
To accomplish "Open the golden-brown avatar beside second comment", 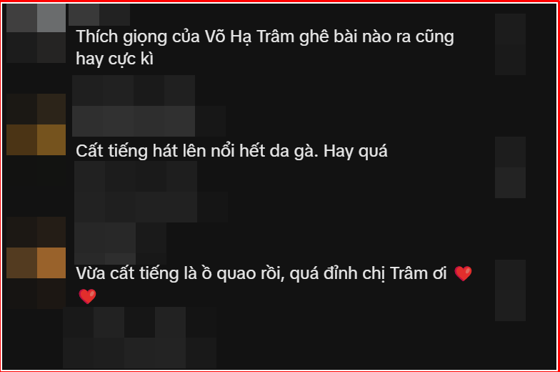I will (36, 124).
